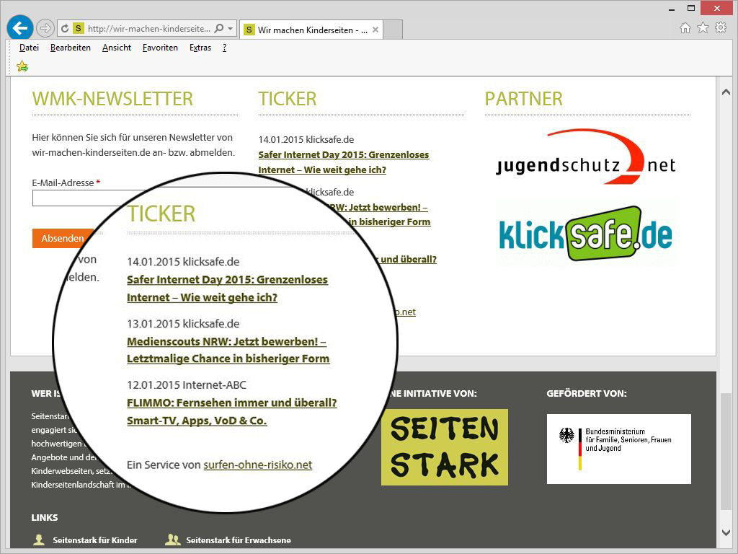Close the Wir machen Kinderseiten tab
The width and height of the screenshot is (738, 554).
click(x=375, y=30)
